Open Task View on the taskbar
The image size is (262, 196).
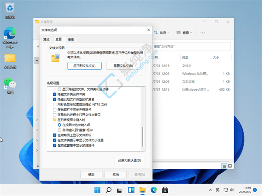coord(119,190)
